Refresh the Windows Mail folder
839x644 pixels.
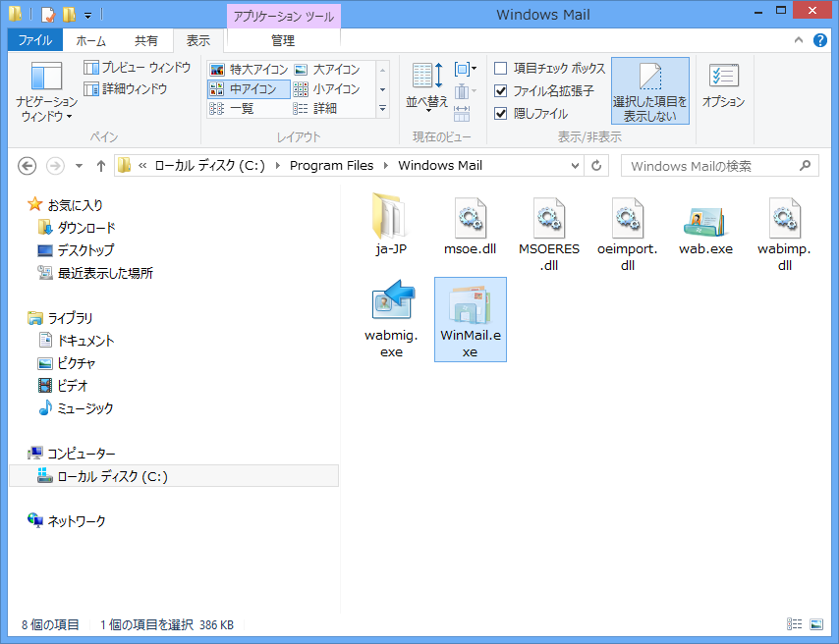(596, 166)
